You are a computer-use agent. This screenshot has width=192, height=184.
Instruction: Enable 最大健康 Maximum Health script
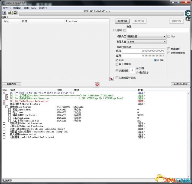click(x=4, y=135)
